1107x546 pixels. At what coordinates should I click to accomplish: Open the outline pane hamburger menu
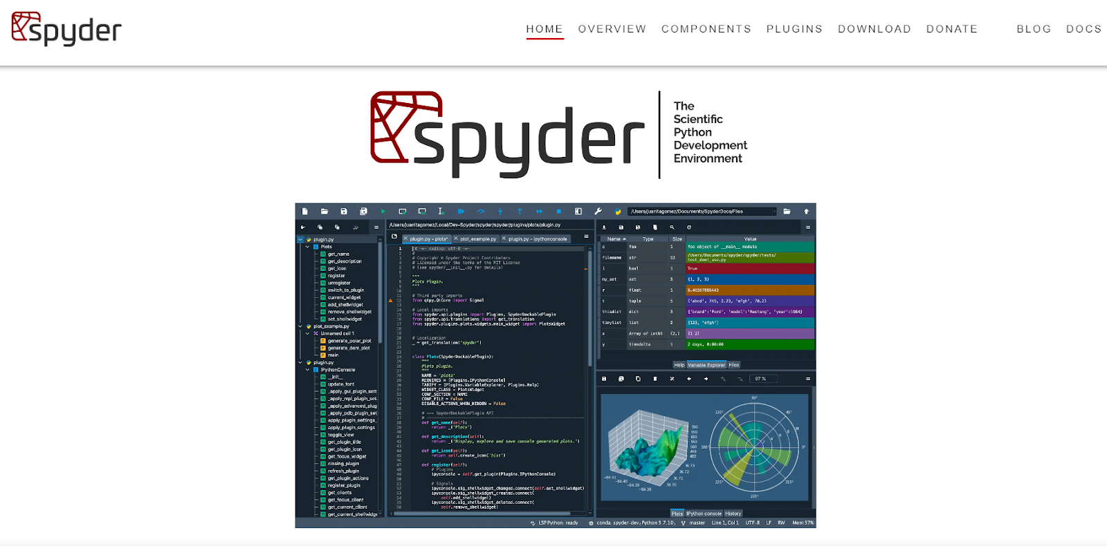click(376, 227)
